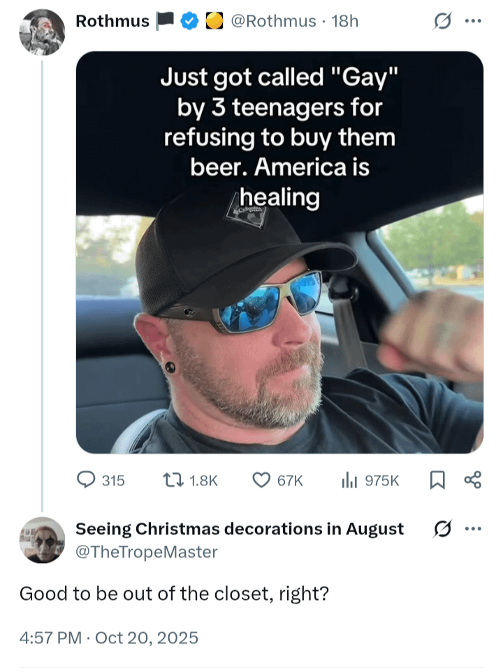
Task: Like the Rothmus post with heart icon
Action: pos(261,480)
